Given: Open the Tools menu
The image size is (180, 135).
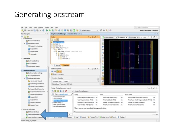Looking at the screenshot, I should 35,27.
